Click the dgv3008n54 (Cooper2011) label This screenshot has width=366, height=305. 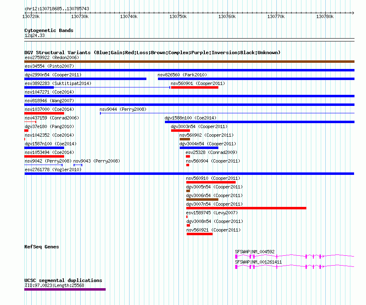215,221
